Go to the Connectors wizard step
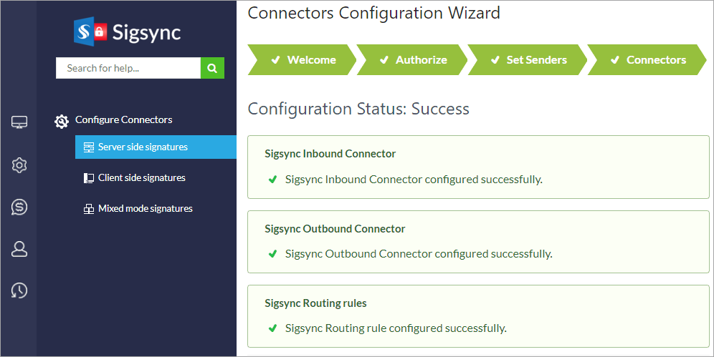714x357 pixels. 648,60
